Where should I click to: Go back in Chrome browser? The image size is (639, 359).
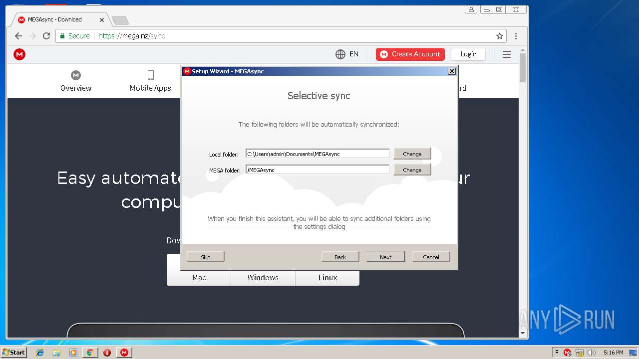[18, 36]
